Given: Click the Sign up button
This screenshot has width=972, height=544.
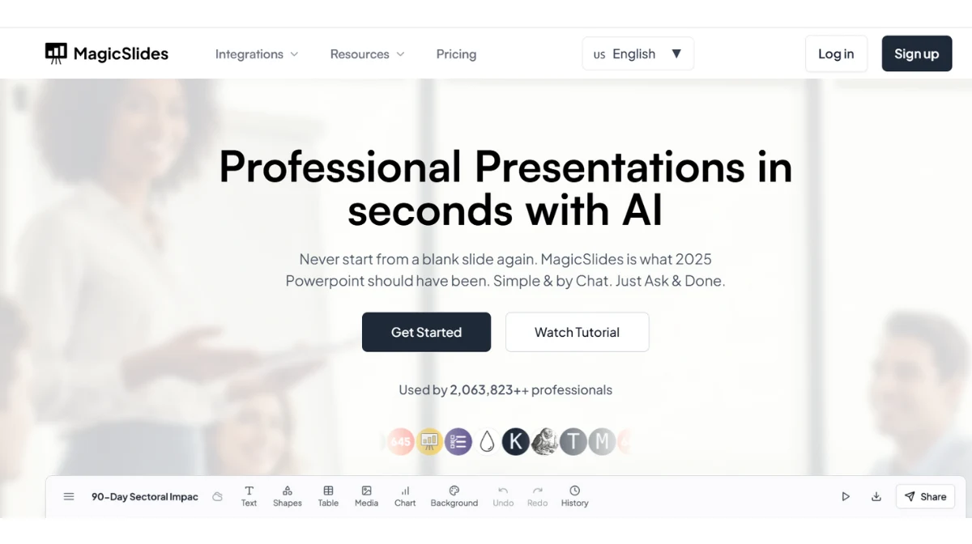Looking at the screenshot, I should [917, 53].
